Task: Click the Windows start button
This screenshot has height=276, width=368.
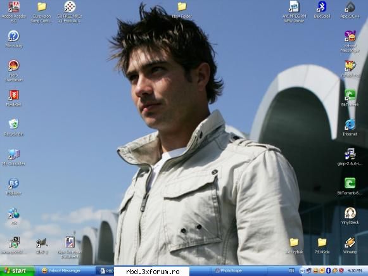Action: point(17,271)
